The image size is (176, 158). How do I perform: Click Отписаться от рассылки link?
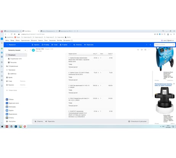(137, 121)
